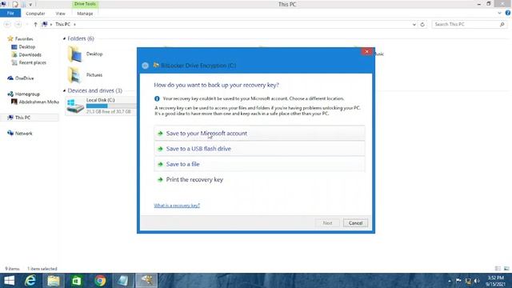Viewport: 512px width, 288px height.
Task: Click the This PC breadcrumb
Action: [62, 25]
